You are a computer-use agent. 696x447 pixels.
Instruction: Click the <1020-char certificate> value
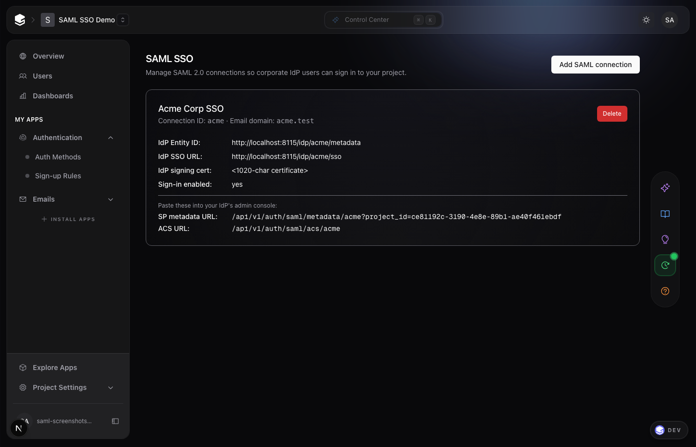click(270, 170)
